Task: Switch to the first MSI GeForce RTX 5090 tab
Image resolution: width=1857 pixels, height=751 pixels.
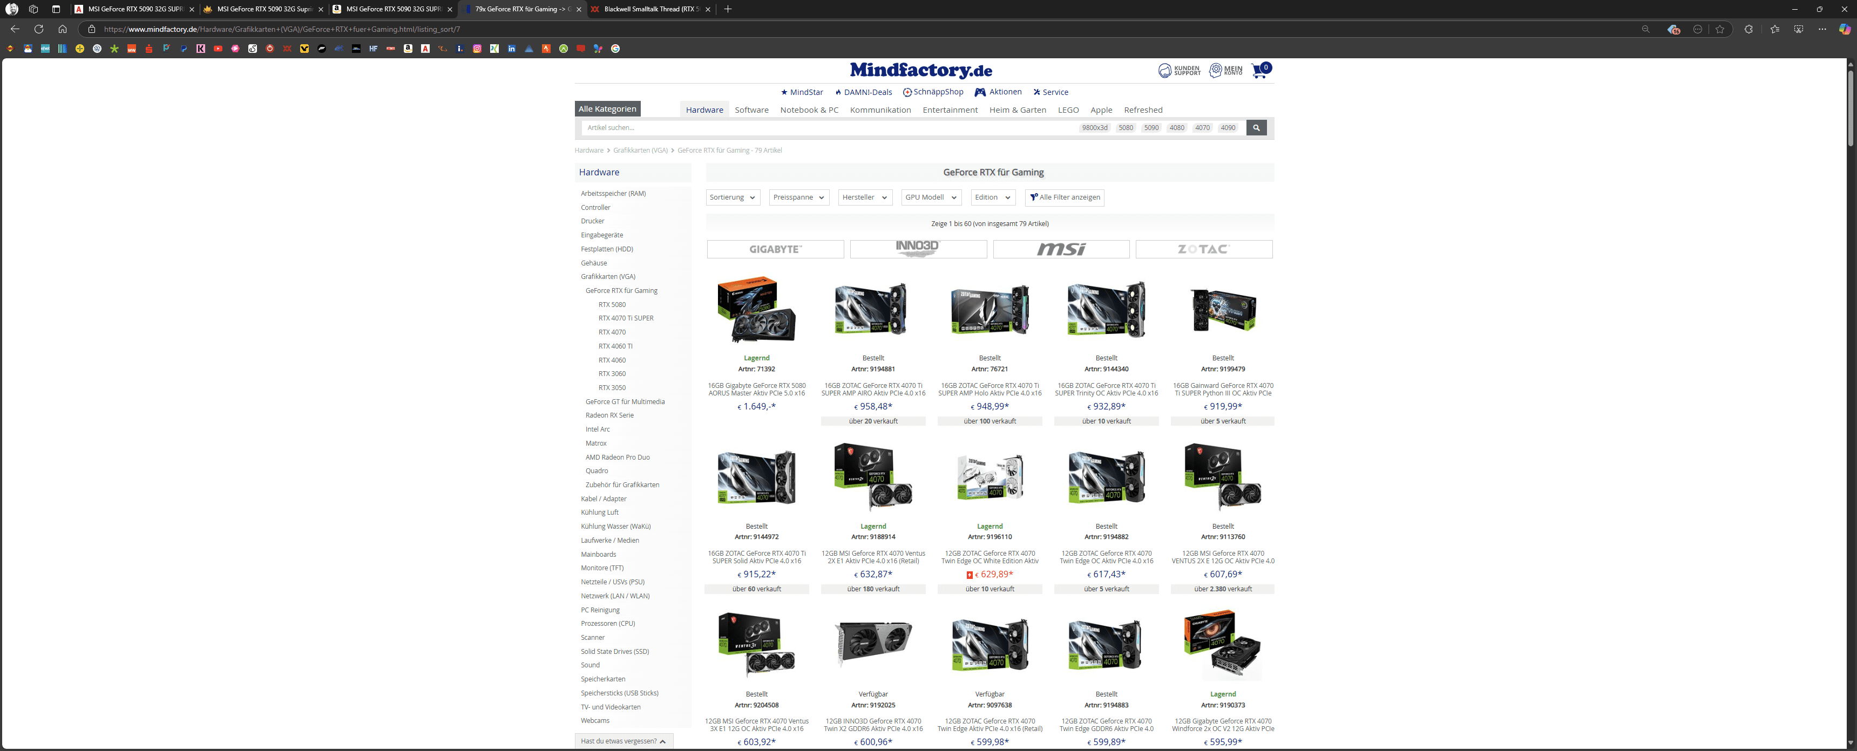Action: pos(135,9)
